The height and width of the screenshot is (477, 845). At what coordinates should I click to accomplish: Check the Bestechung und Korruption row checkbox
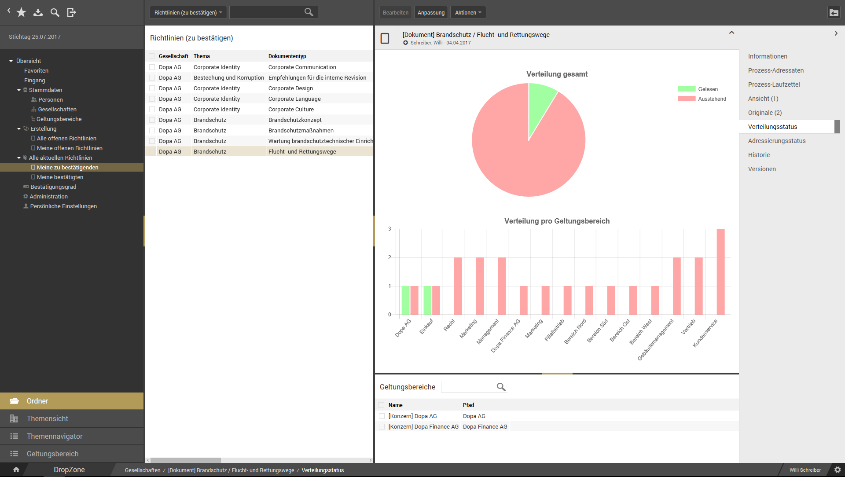(x=152, y=77)
